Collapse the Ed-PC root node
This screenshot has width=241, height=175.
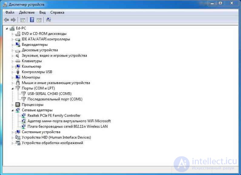(x=7, y=29)
